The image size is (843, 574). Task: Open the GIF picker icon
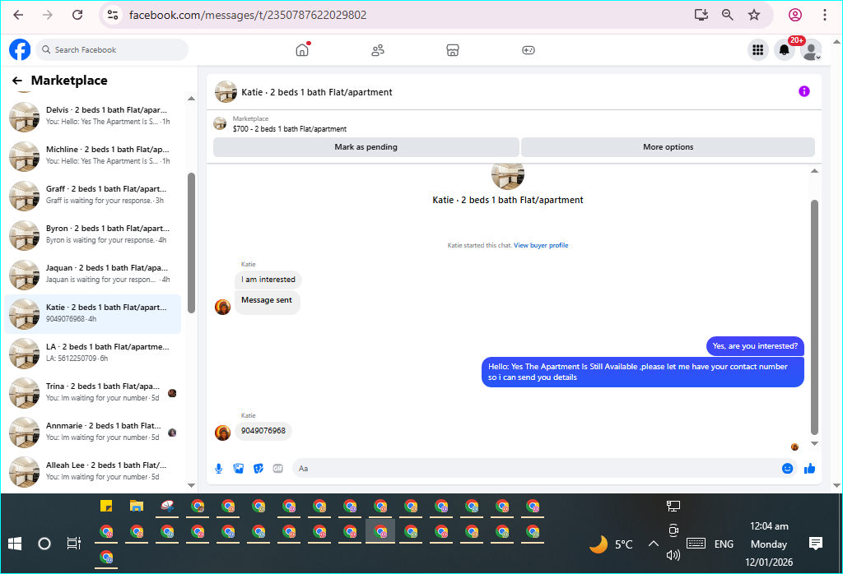(x=278, y=469)
